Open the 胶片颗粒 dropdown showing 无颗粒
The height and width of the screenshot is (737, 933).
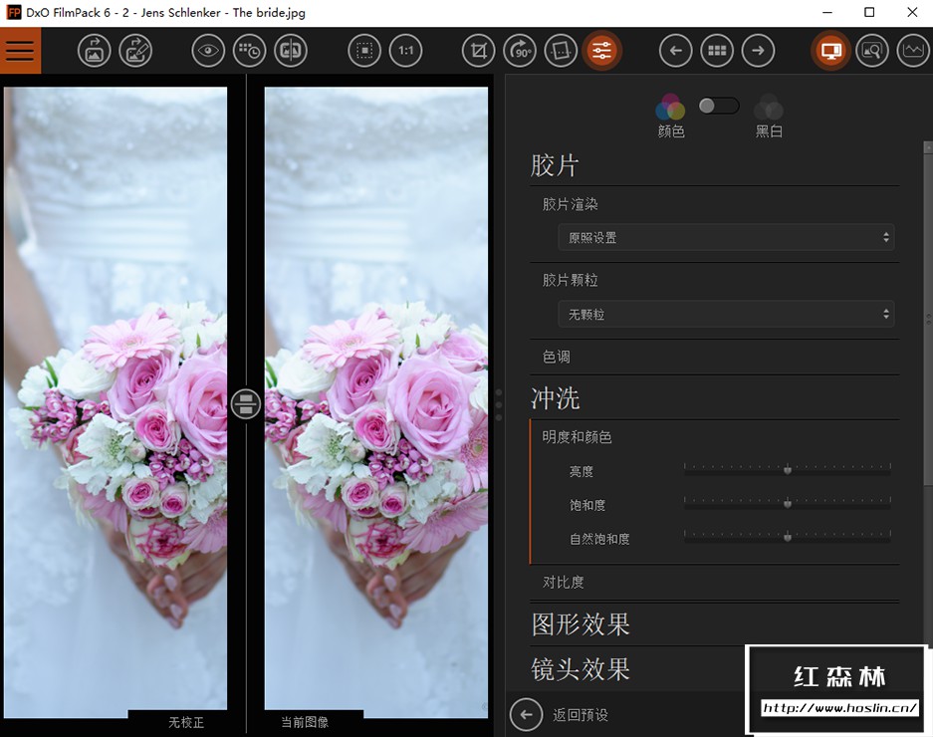725,314
